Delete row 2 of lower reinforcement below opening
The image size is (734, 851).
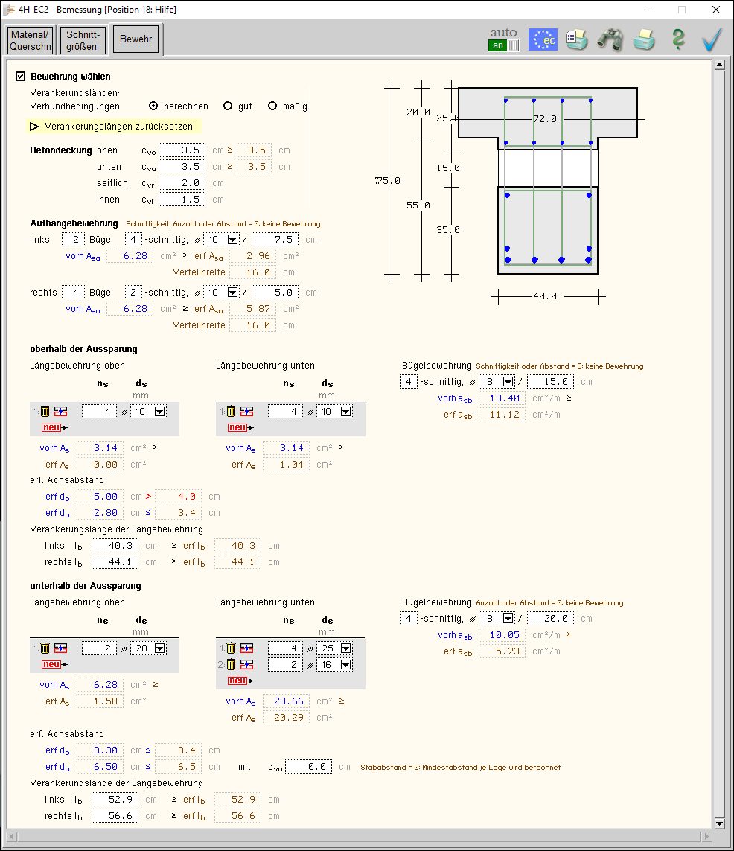coord(232,664)
